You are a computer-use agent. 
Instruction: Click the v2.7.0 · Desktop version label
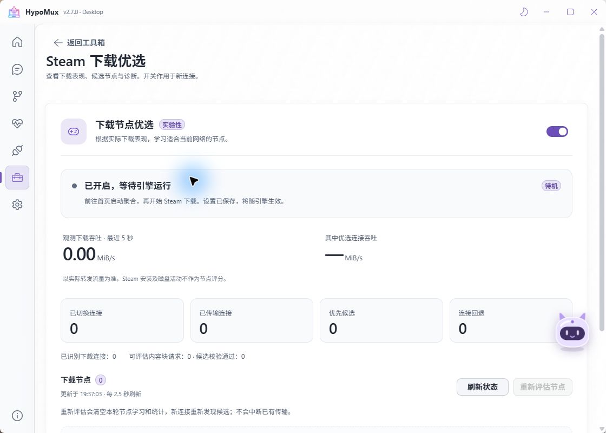(83, 12)
